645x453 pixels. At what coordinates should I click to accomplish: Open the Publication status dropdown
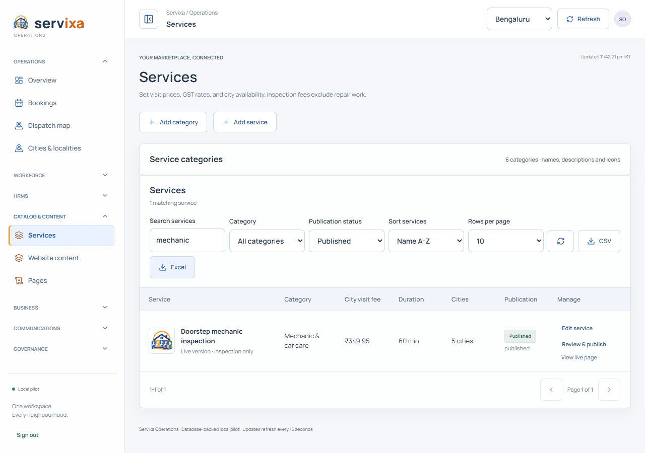(x=347, y=241)
